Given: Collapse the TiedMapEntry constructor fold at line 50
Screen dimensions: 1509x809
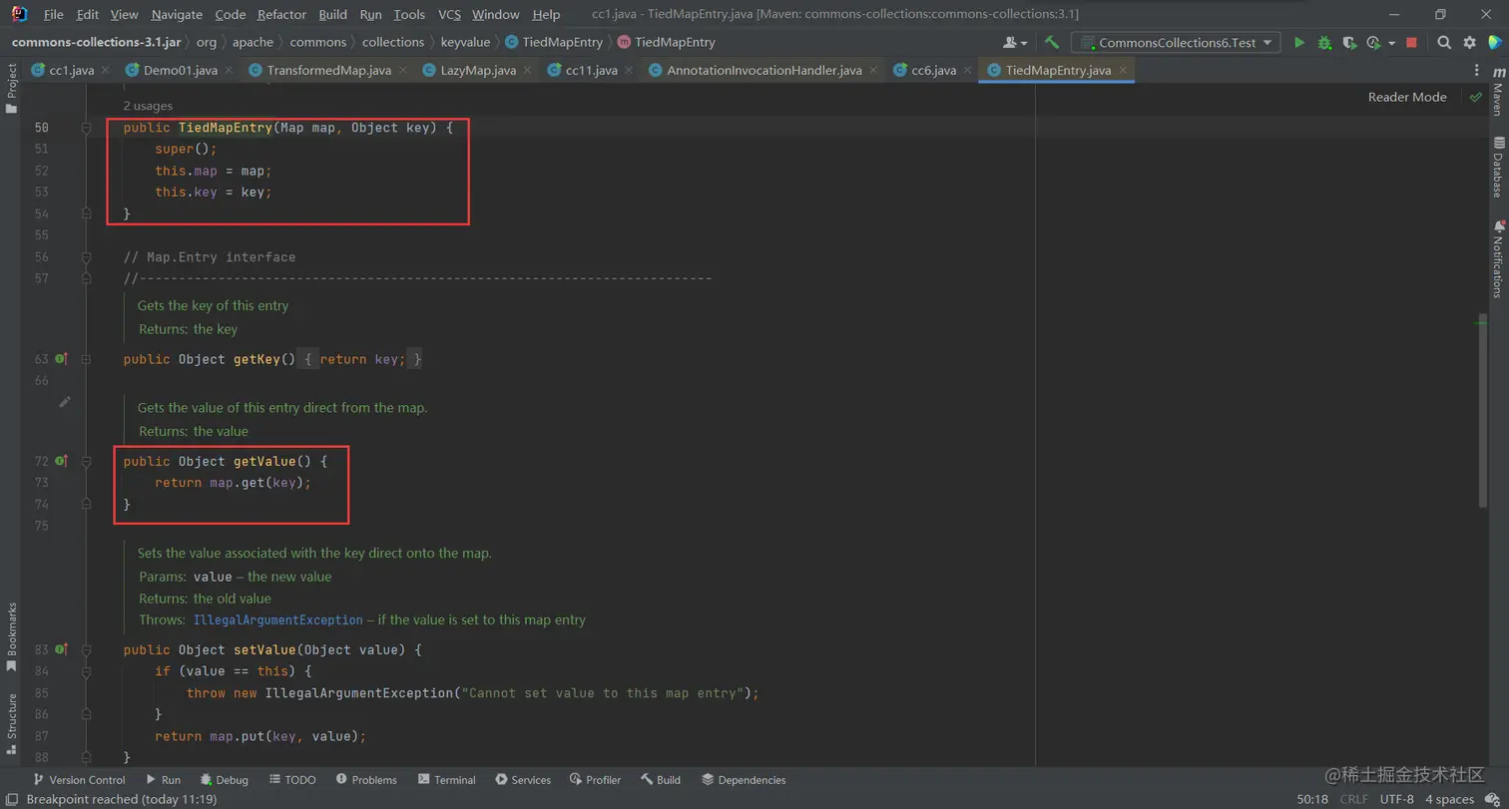Looking at the screenshot, I should [87, 128].
